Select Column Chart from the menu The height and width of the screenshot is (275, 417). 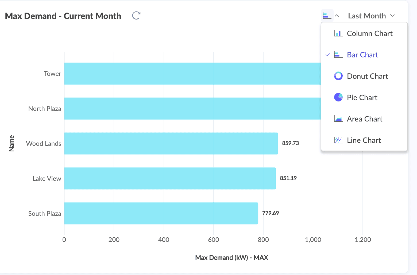pos(369,33)
